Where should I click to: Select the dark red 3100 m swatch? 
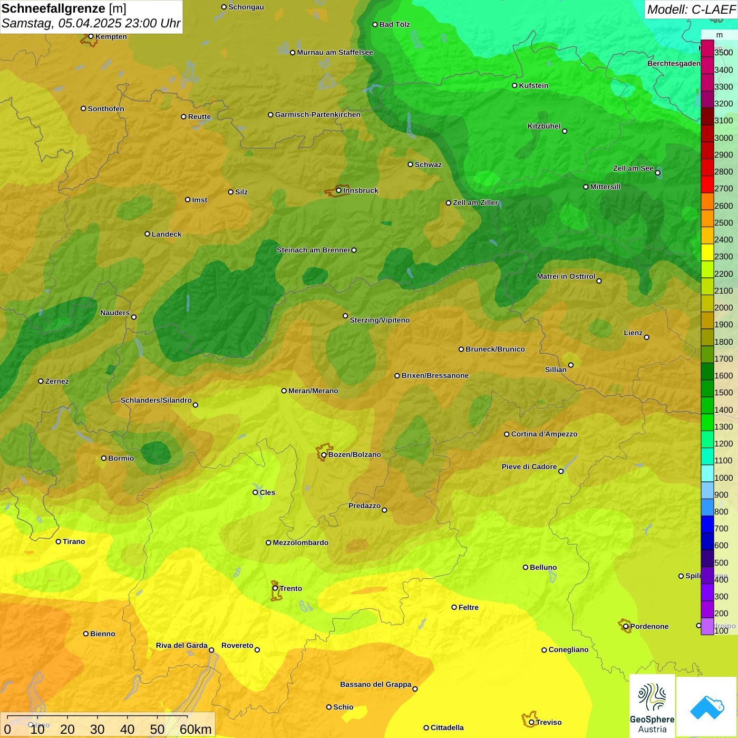coord(707,116)
